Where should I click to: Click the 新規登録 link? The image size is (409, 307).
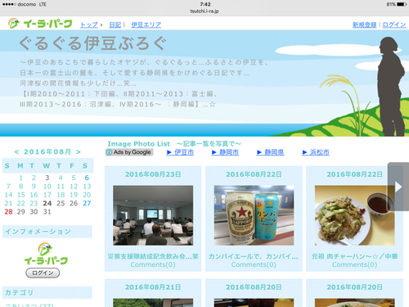pos(364,25)
